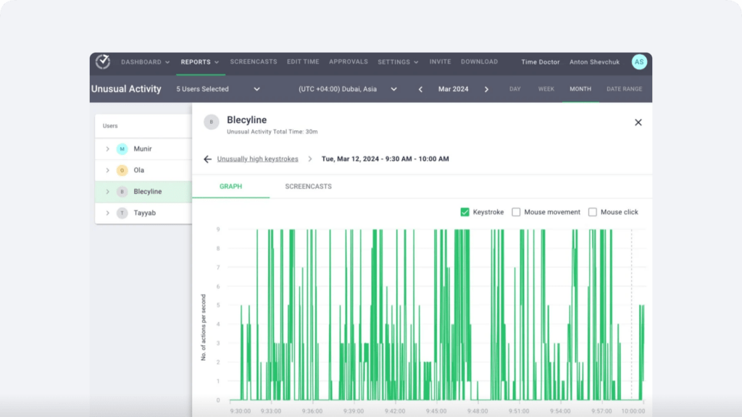Switch to the Screencasts tab in panel

coord(308,187)
